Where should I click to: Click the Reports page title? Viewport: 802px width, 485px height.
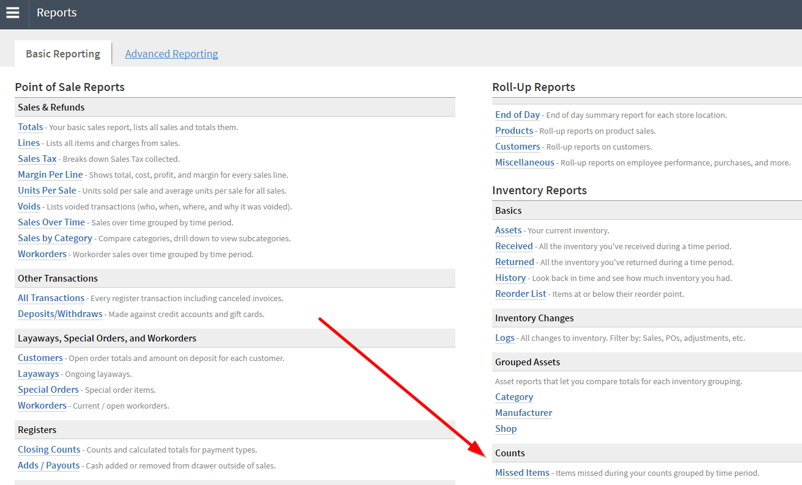pos(57,13)
